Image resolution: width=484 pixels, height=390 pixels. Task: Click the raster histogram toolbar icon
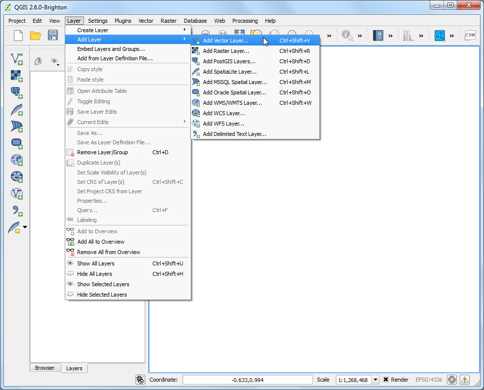(x=408, y=36)
